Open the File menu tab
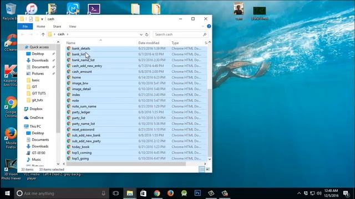 25,27
